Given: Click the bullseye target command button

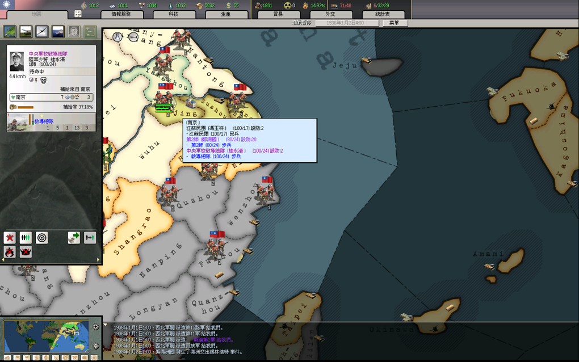Looking at the screenshot, I should [x=42, y=238].
